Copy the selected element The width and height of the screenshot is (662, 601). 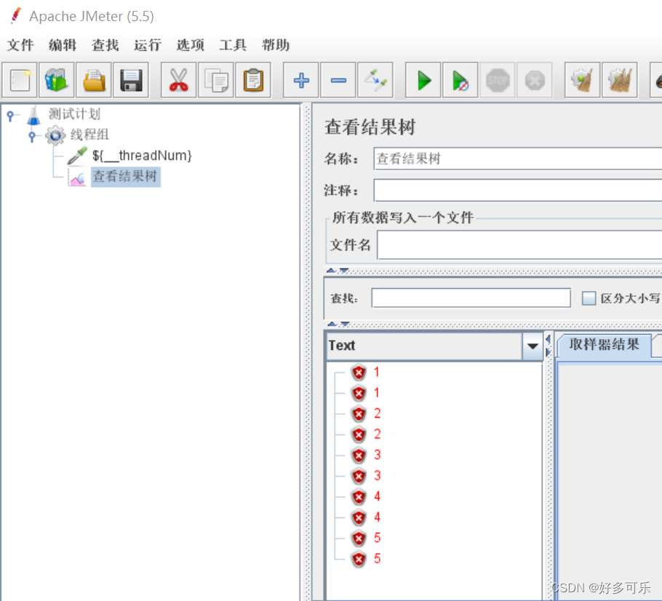pyautogui.click(x=215, y=80)
